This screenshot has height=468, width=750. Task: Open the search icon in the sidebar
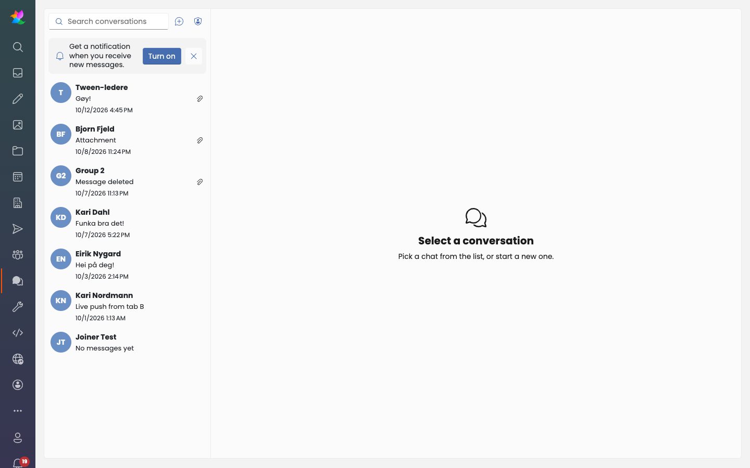coord(18,47)
